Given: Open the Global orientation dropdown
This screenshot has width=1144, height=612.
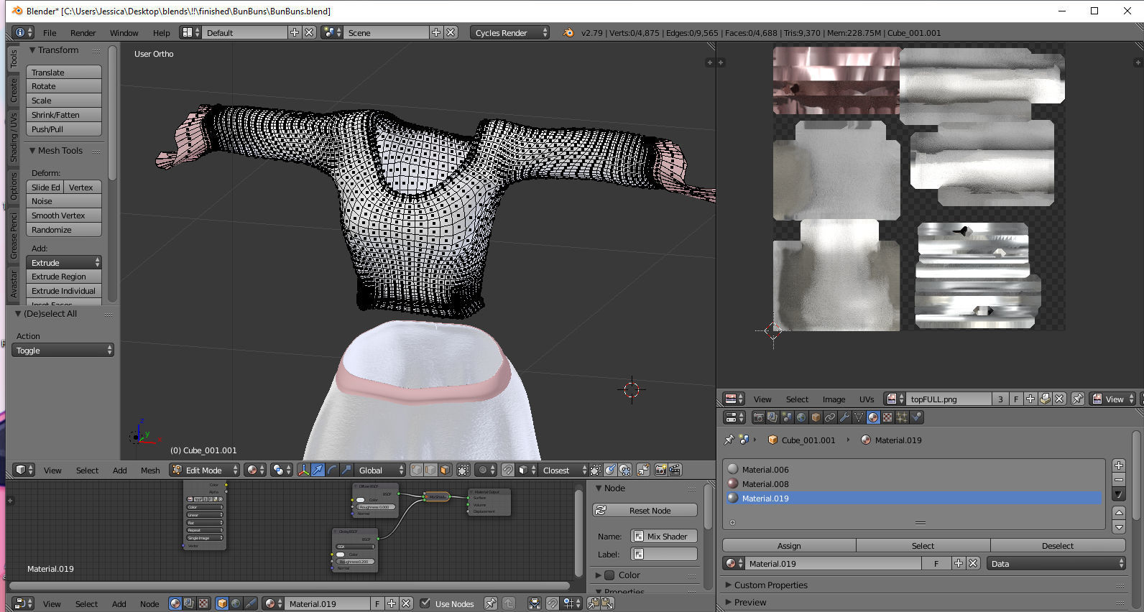Looking at the screenshot, I should [x=380, y=470].
